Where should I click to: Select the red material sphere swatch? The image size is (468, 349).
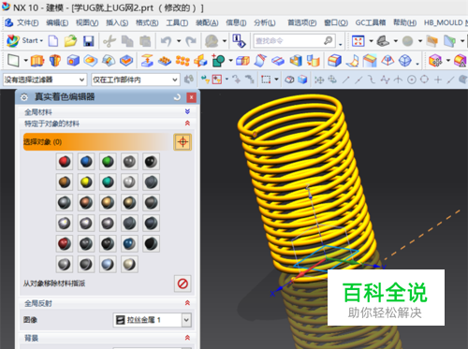pos(65,162)
